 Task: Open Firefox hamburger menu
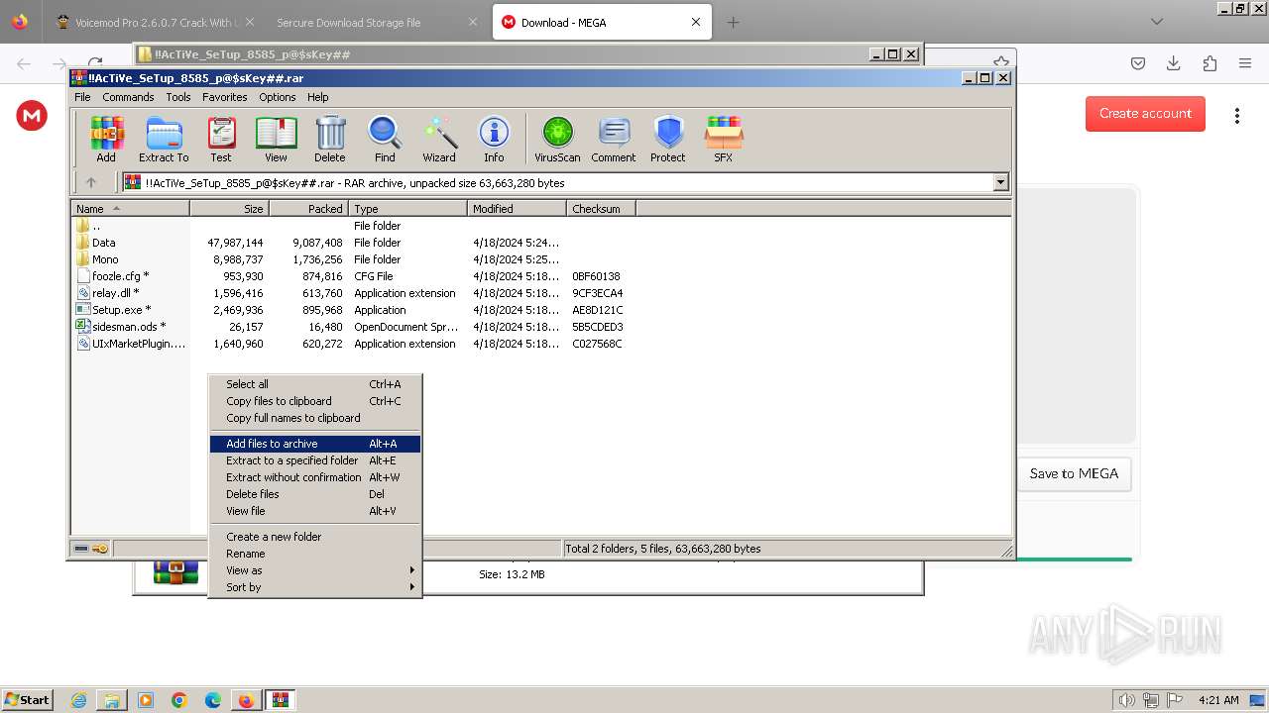(x=1245, y=63)
